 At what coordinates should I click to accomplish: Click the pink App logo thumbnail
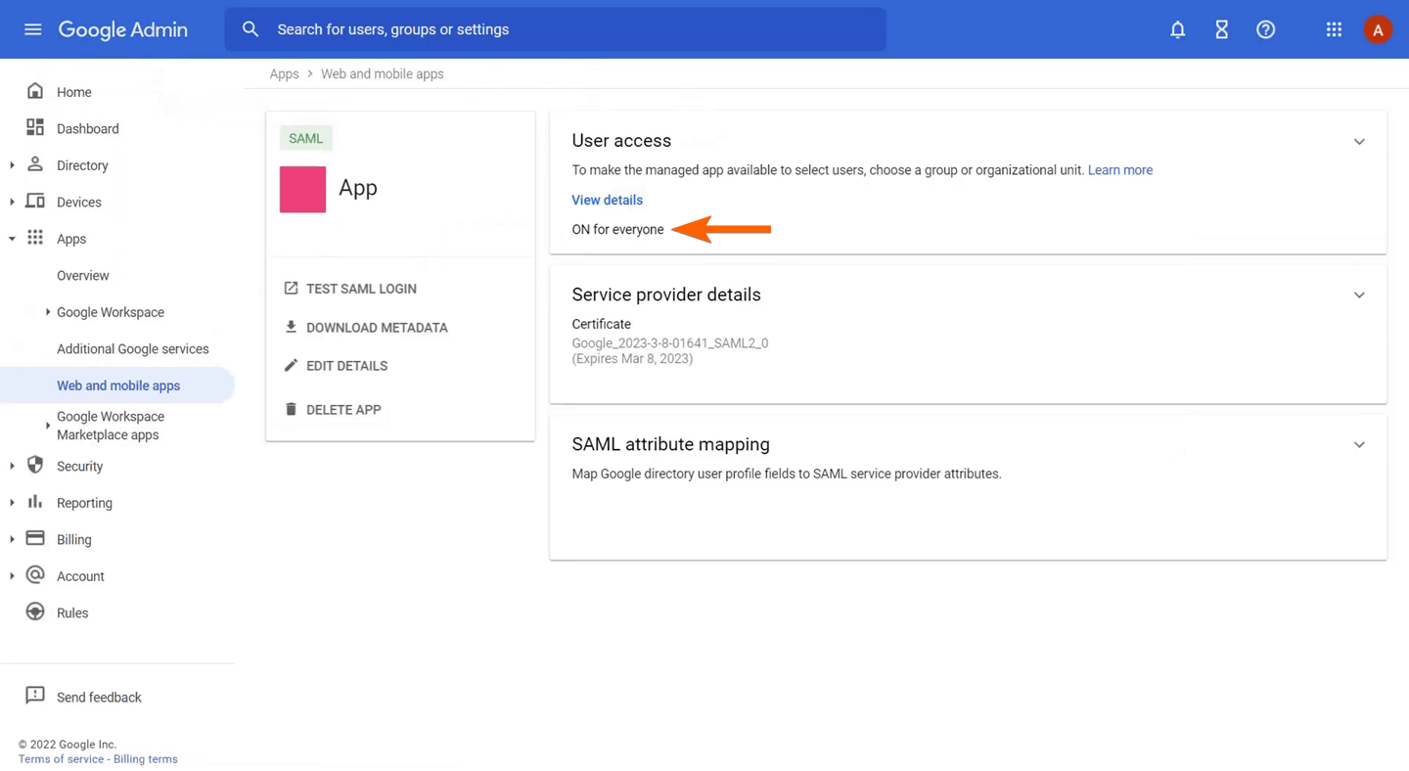(302, 189)
